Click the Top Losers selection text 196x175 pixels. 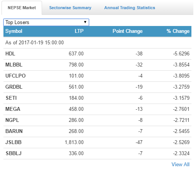(x=17, y=23)
